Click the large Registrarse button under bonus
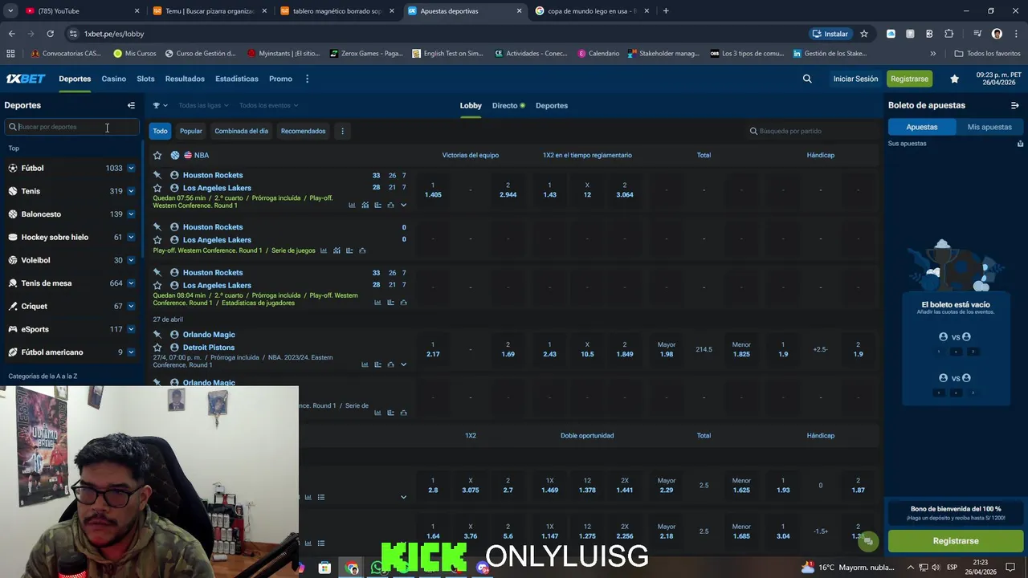Screen dimensions: 1028x578 pyautogui.click(x=956, y=541)
